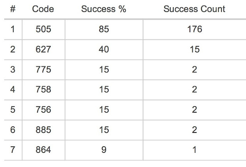
Task: Select row number 3 cell
Action: click(13, 70)
